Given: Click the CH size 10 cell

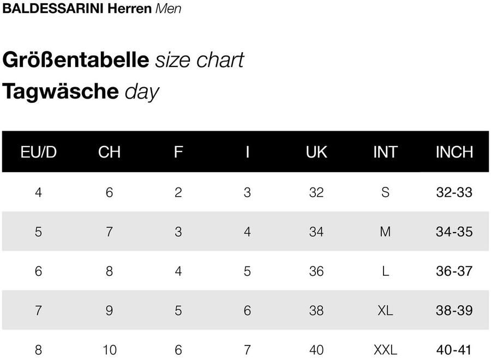Looking at the screenshot, I should tap(109, 350).
